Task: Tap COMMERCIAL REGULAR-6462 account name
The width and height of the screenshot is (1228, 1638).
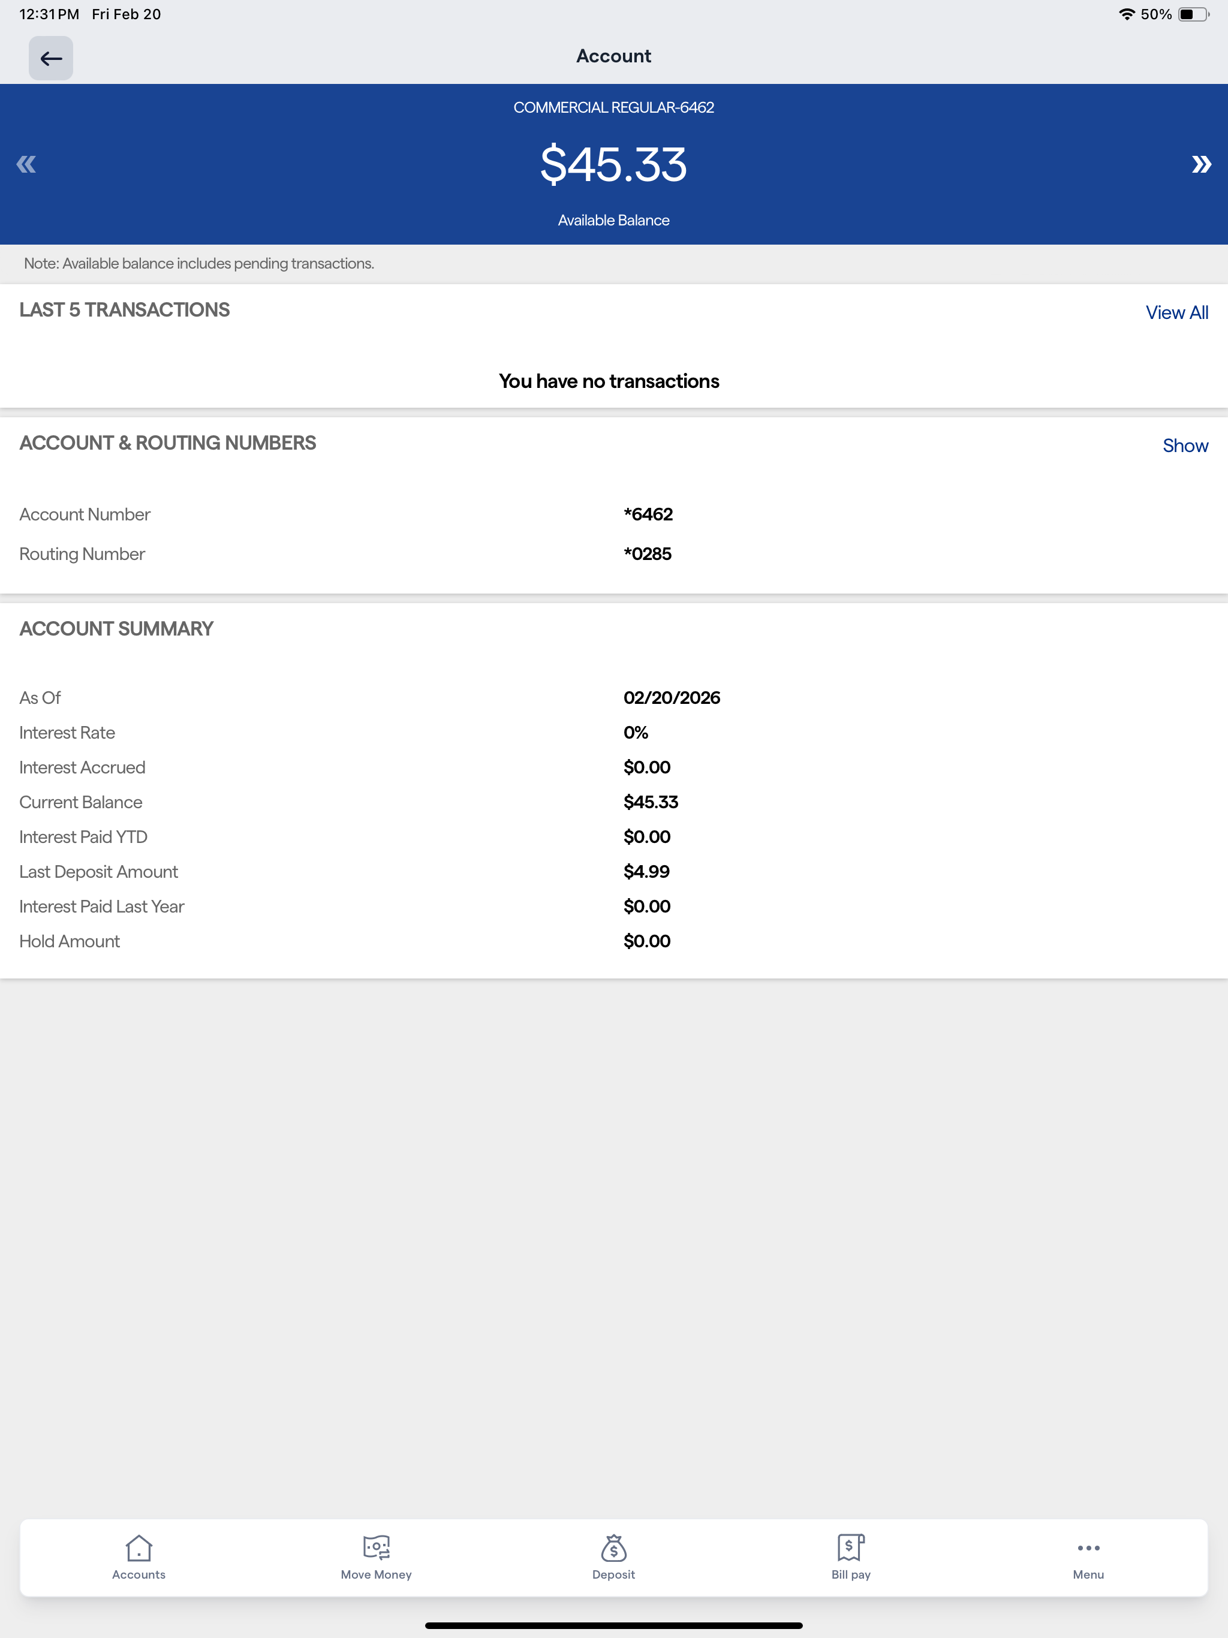Action: pyautogui.click(x=613, y=107)
